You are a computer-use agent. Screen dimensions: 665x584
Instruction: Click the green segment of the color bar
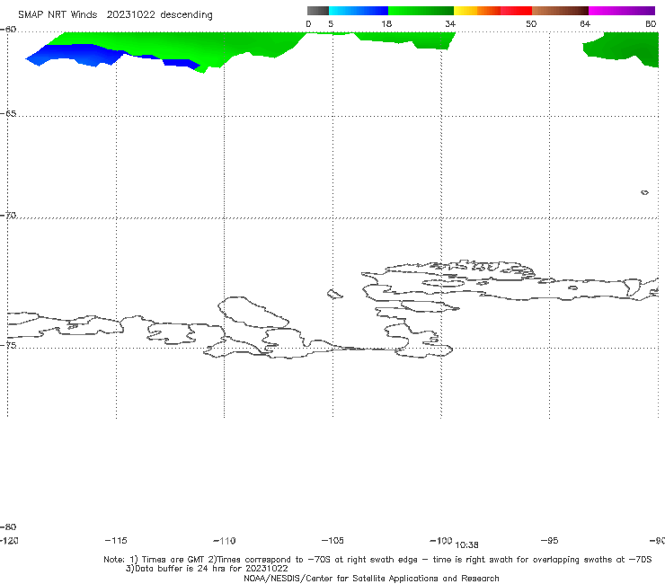coord(421,11)
